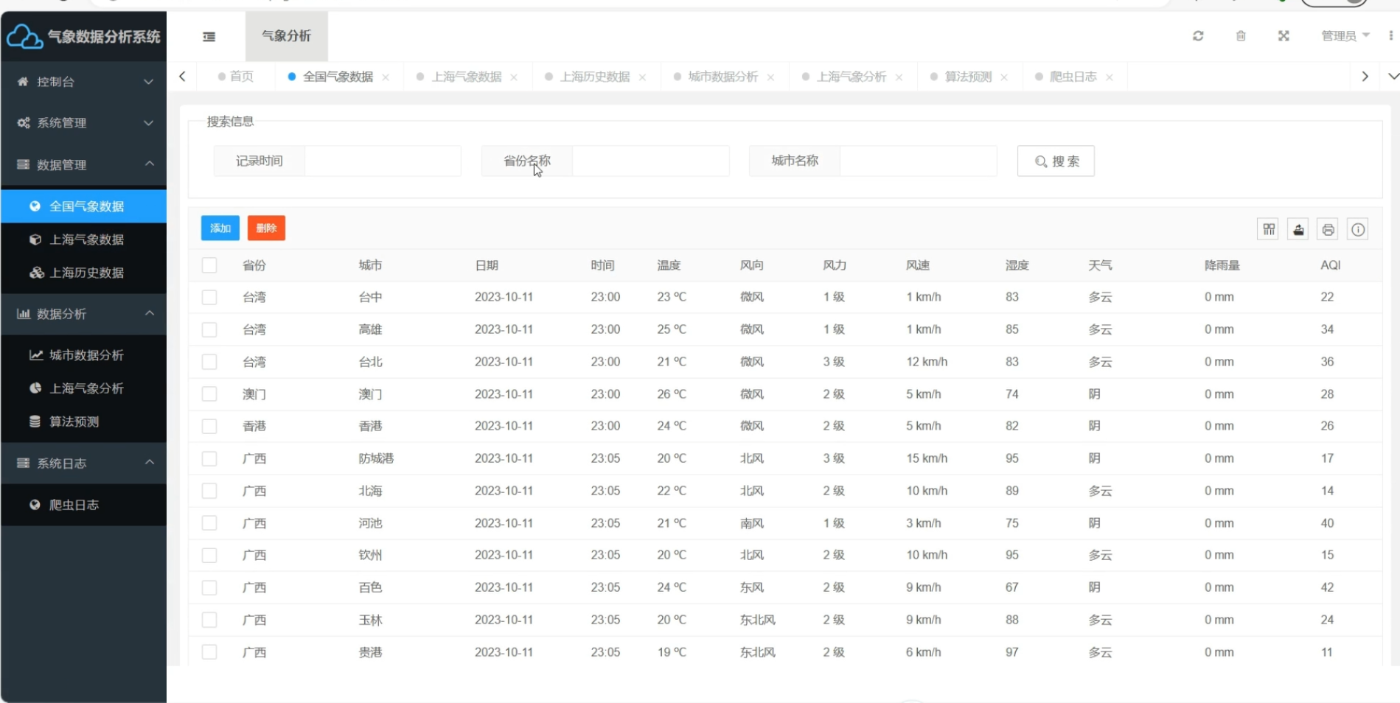1400x703 pixels.
Task: Click the 玉林 city cell
Action: tap(370, 620)
